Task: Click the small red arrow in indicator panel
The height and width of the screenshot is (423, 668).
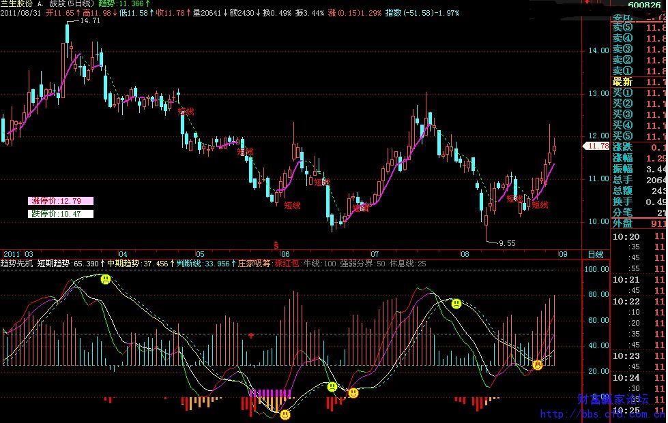Action: coord(252,335)
